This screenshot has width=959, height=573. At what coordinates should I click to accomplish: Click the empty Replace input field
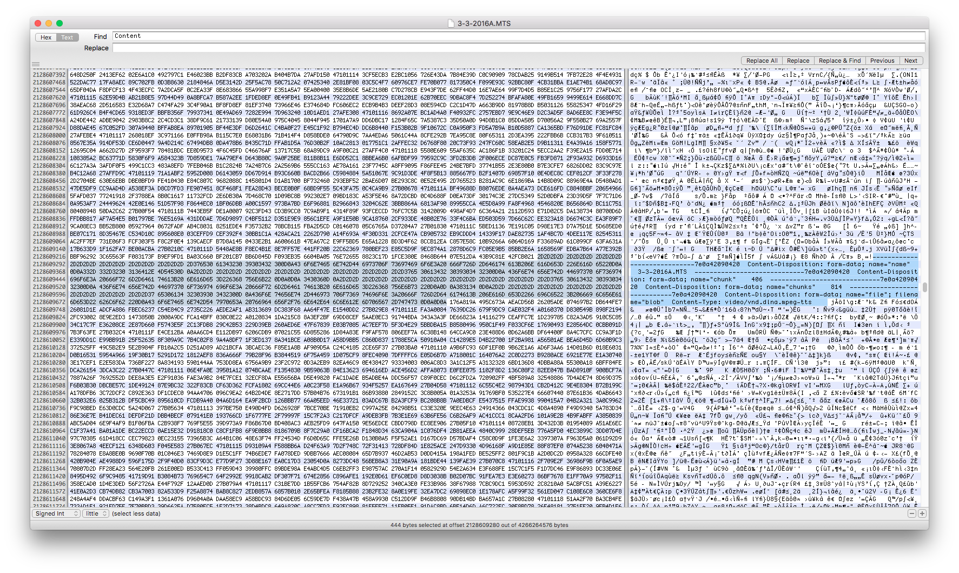[x=519, y=48]
